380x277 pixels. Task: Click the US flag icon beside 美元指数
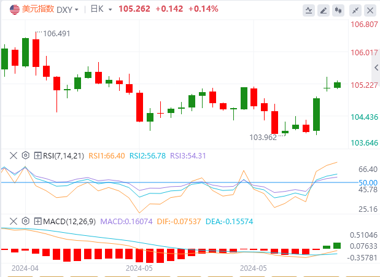pos(15,9)
